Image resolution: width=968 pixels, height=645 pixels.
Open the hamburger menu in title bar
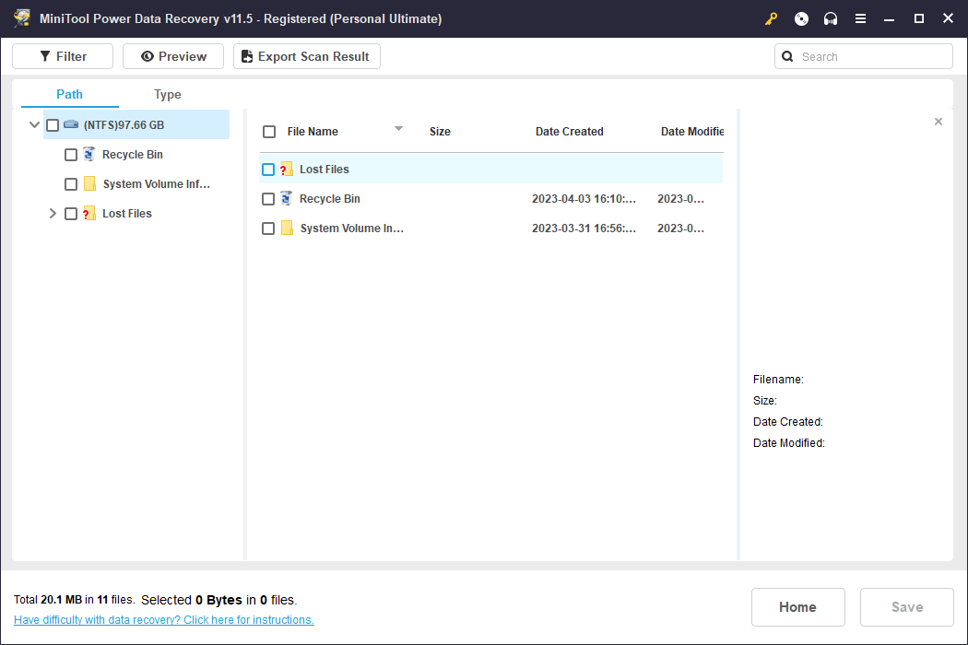click(x=860, y=19)
